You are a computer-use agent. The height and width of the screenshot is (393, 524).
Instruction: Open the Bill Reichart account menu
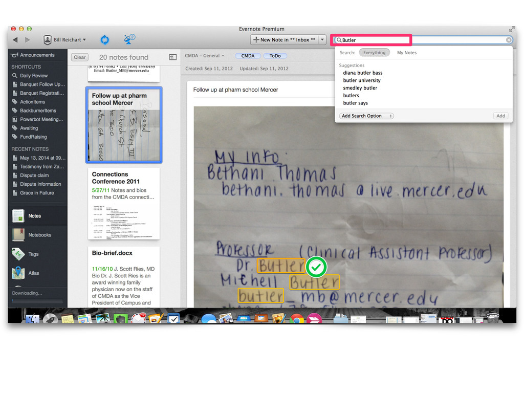click(x=64, y=40)
